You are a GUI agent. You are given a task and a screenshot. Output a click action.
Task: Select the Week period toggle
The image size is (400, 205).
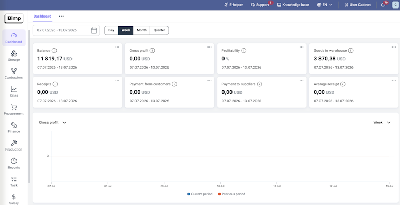pos(126,30)
